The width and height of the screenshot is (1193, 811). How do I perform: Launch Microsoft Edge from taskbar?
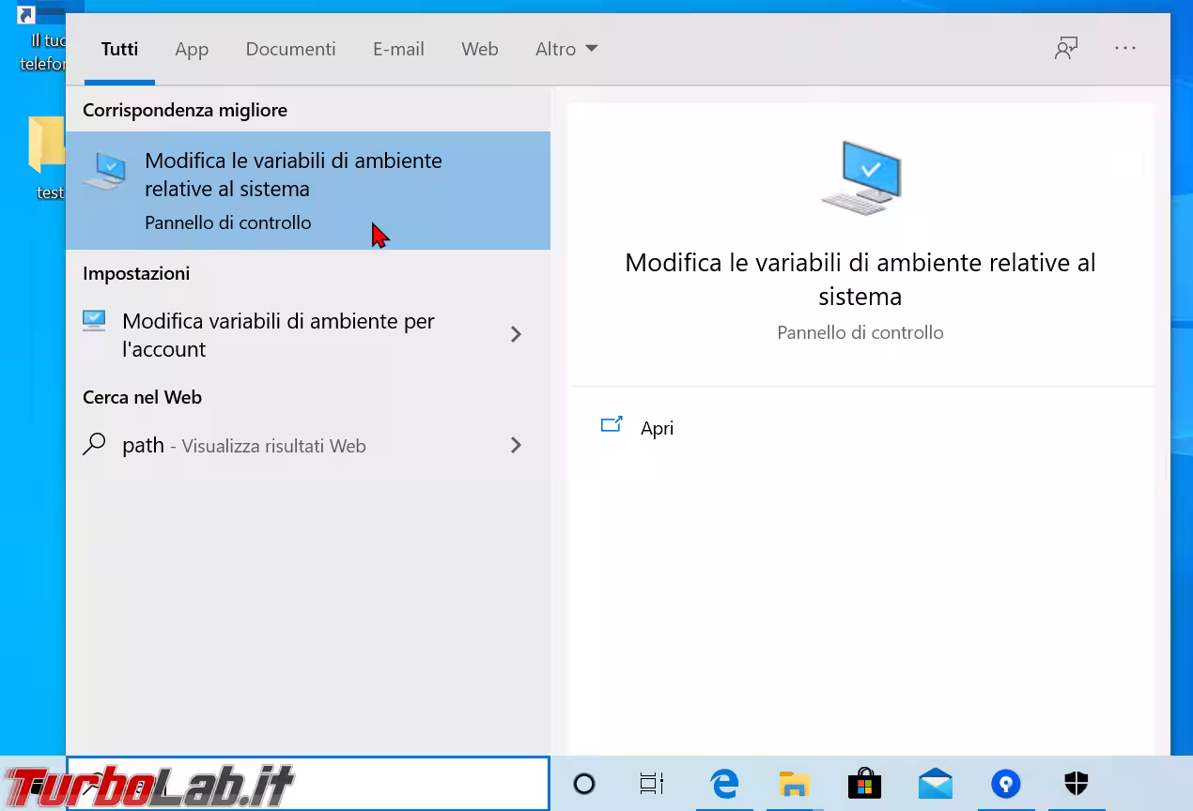click(x=724, y=784)
